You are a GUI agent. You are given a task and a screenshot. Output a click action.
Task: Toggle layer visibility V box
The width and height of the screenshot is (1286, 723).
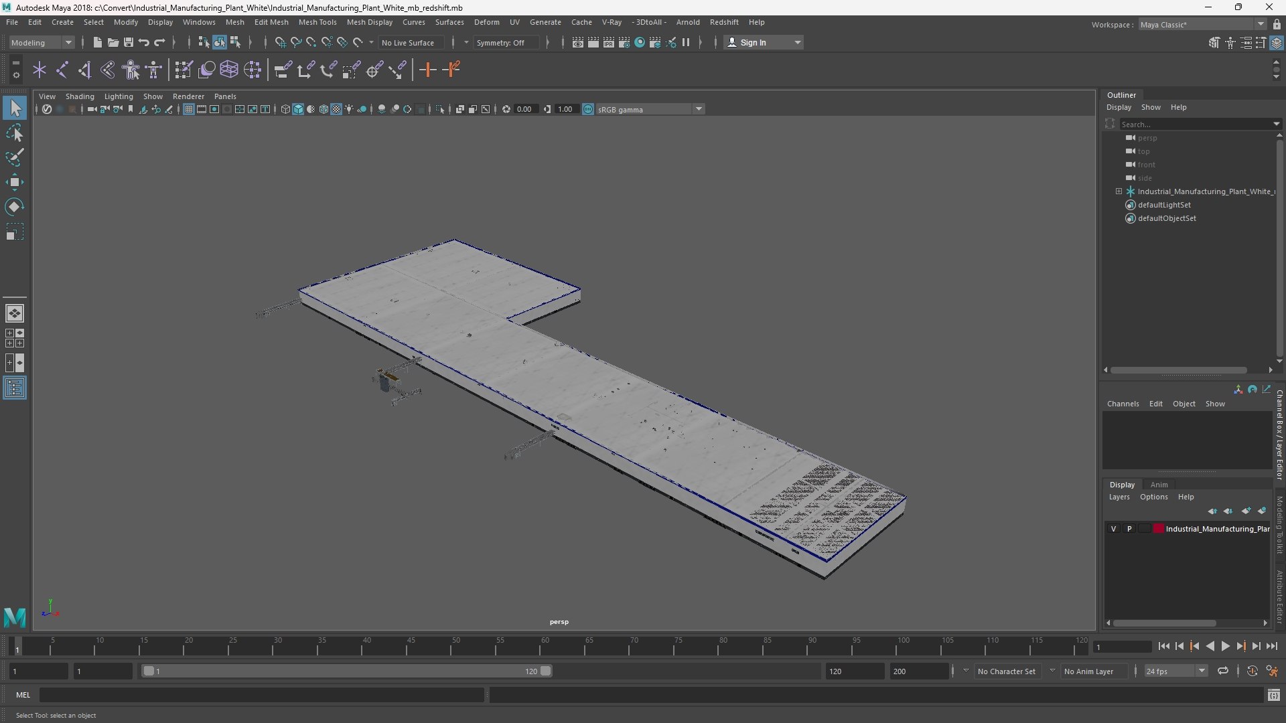click(x=1114, y=529)
